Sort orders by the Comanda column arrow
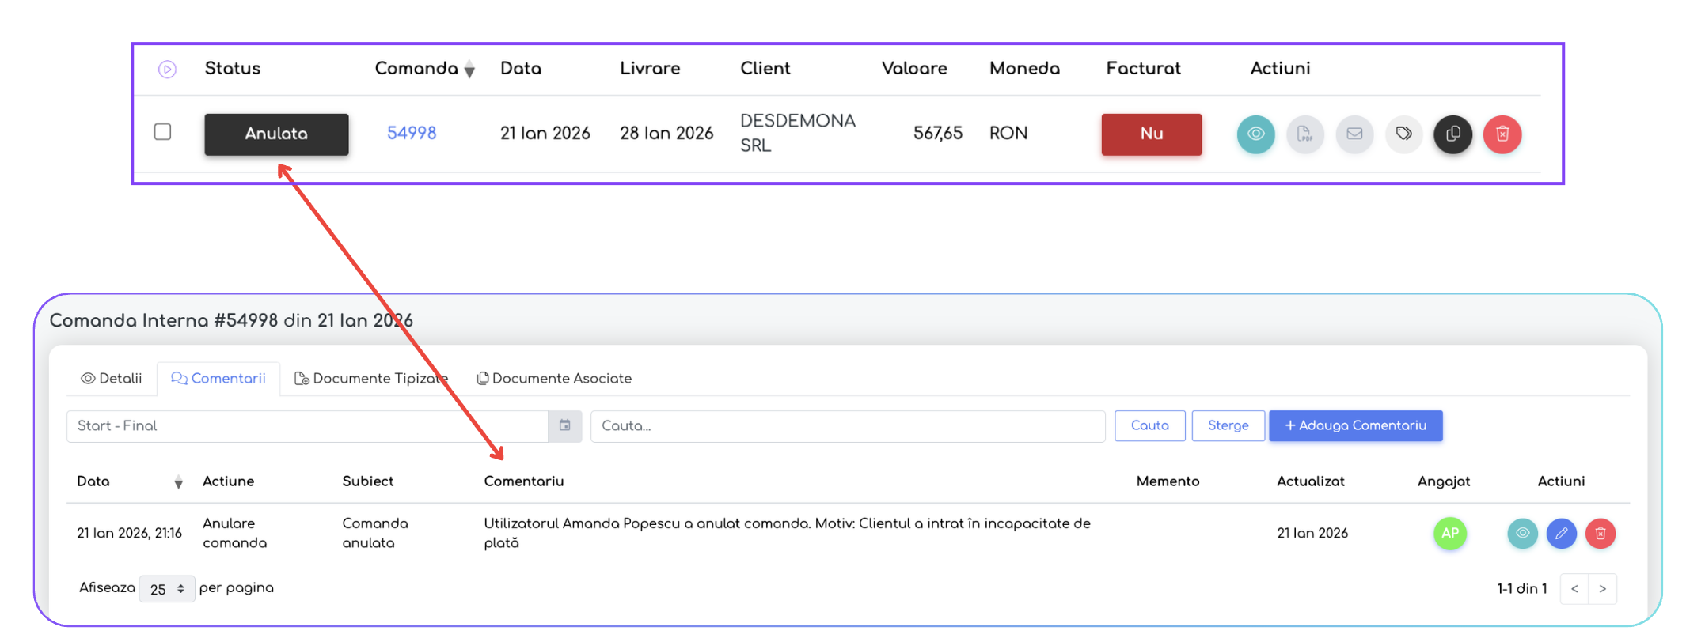This screenshot has width=1686, height=642. pyautogui.click(x=469, y=70)
